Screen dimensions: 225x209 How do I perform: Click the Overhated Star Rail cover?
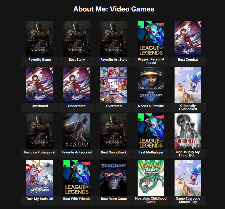pos(40,85)
